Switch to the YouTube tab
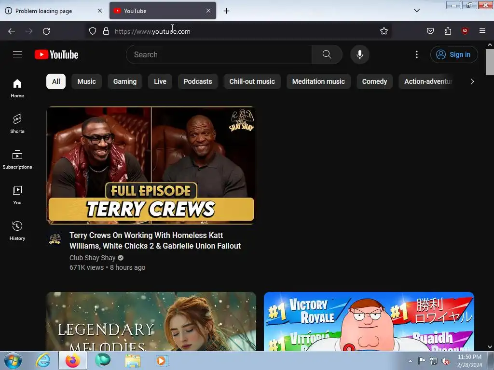Screen dimensions: 494x370 [x=163, y=11]
